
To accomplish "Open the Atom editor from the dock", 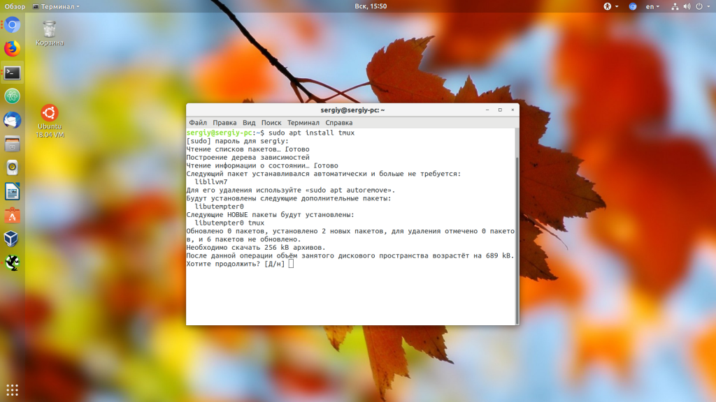I will [13, 96].
